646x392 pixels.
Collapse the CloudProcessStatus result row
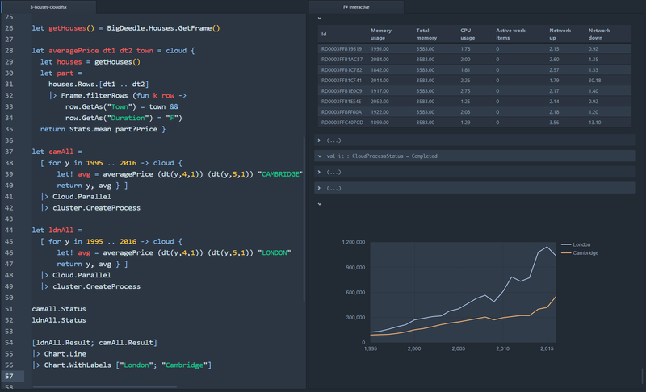(320, 156)
